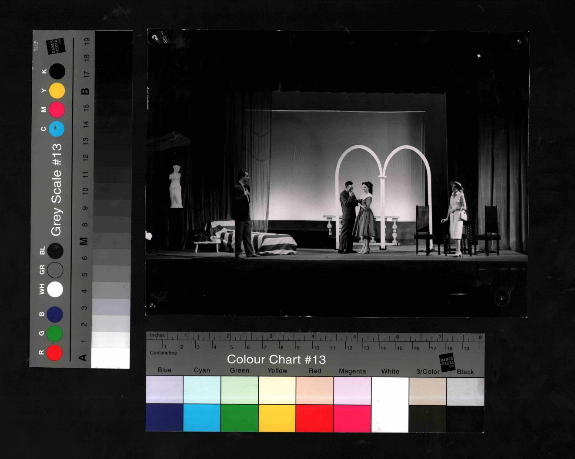This screenshot has height=459, width=575.
Task: Click the red R circle on grey scale
Action: click(x=55, y=353)
